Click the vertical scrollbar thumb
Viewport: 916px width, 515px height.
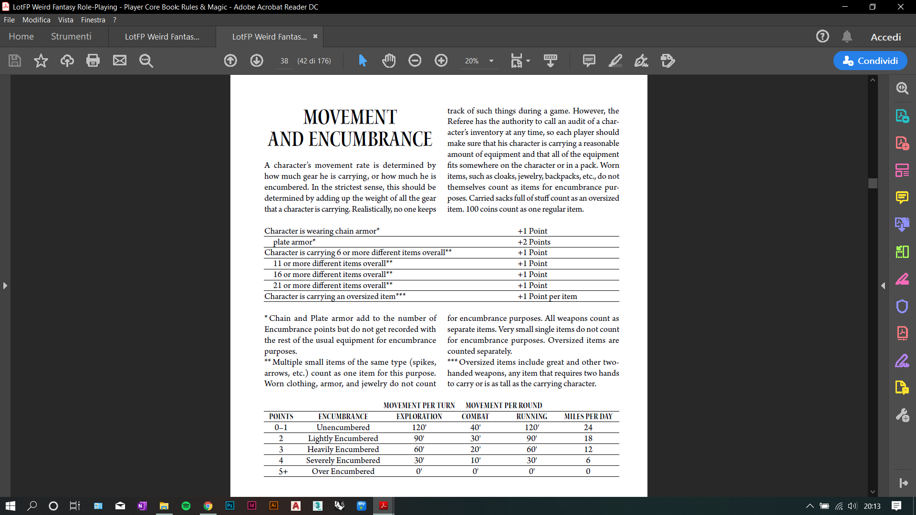(873, 183)
